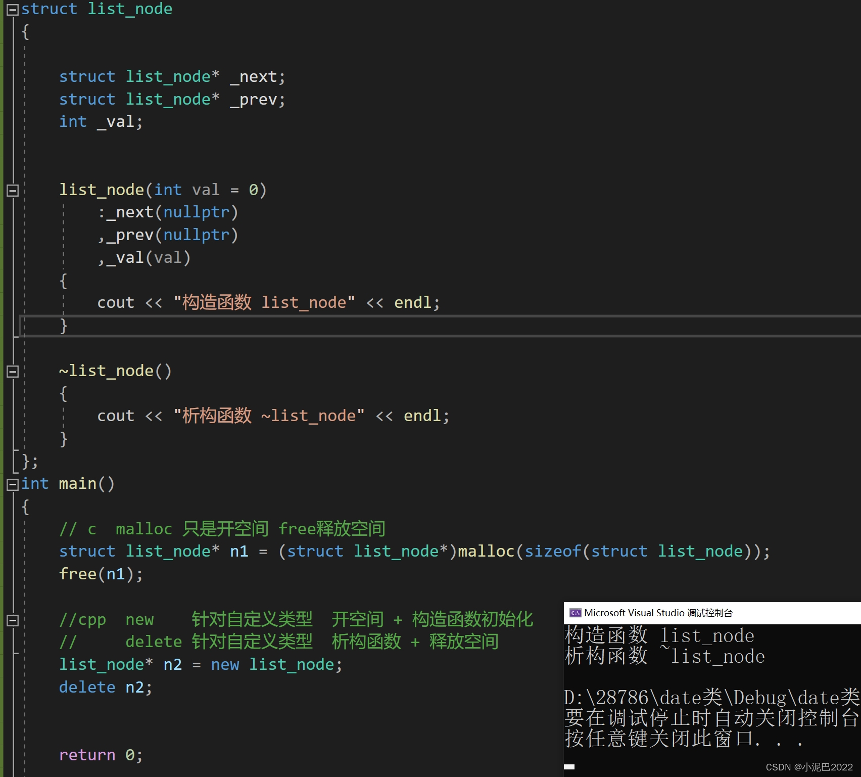The width and height of the screenshot is (861, 777).
Task: Click the malloc comment line
Action: point(222,529)
